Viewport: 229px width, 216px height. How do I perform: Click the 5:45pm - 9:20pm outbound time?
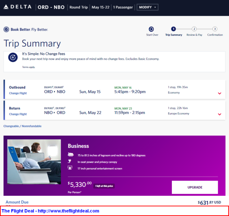click(x=130, y=92)
